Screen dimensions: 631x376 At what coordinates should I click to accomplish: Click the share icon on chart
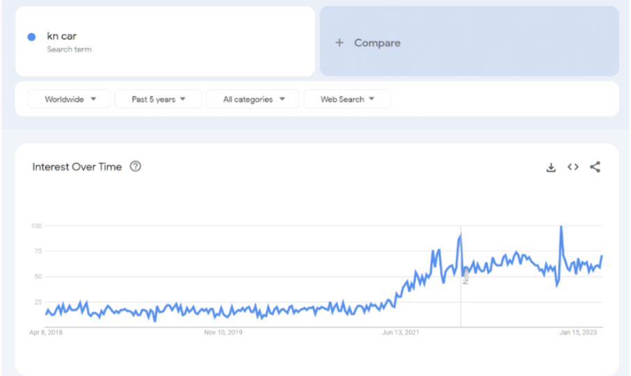pos(595,167)
